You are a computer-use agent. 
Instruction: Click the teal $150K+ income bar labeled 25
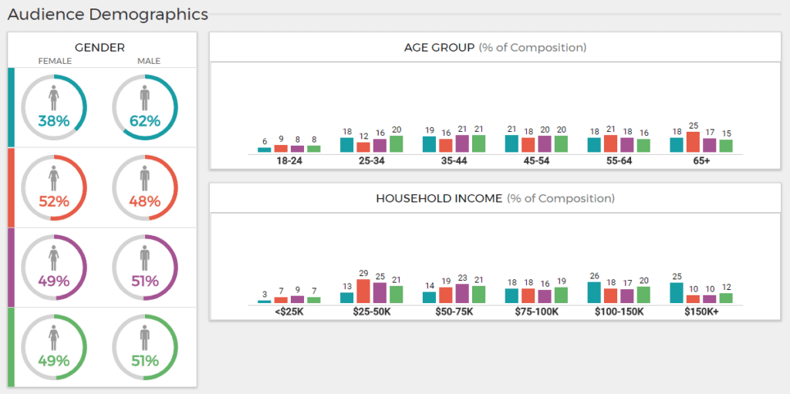click(x=677, y=293)
